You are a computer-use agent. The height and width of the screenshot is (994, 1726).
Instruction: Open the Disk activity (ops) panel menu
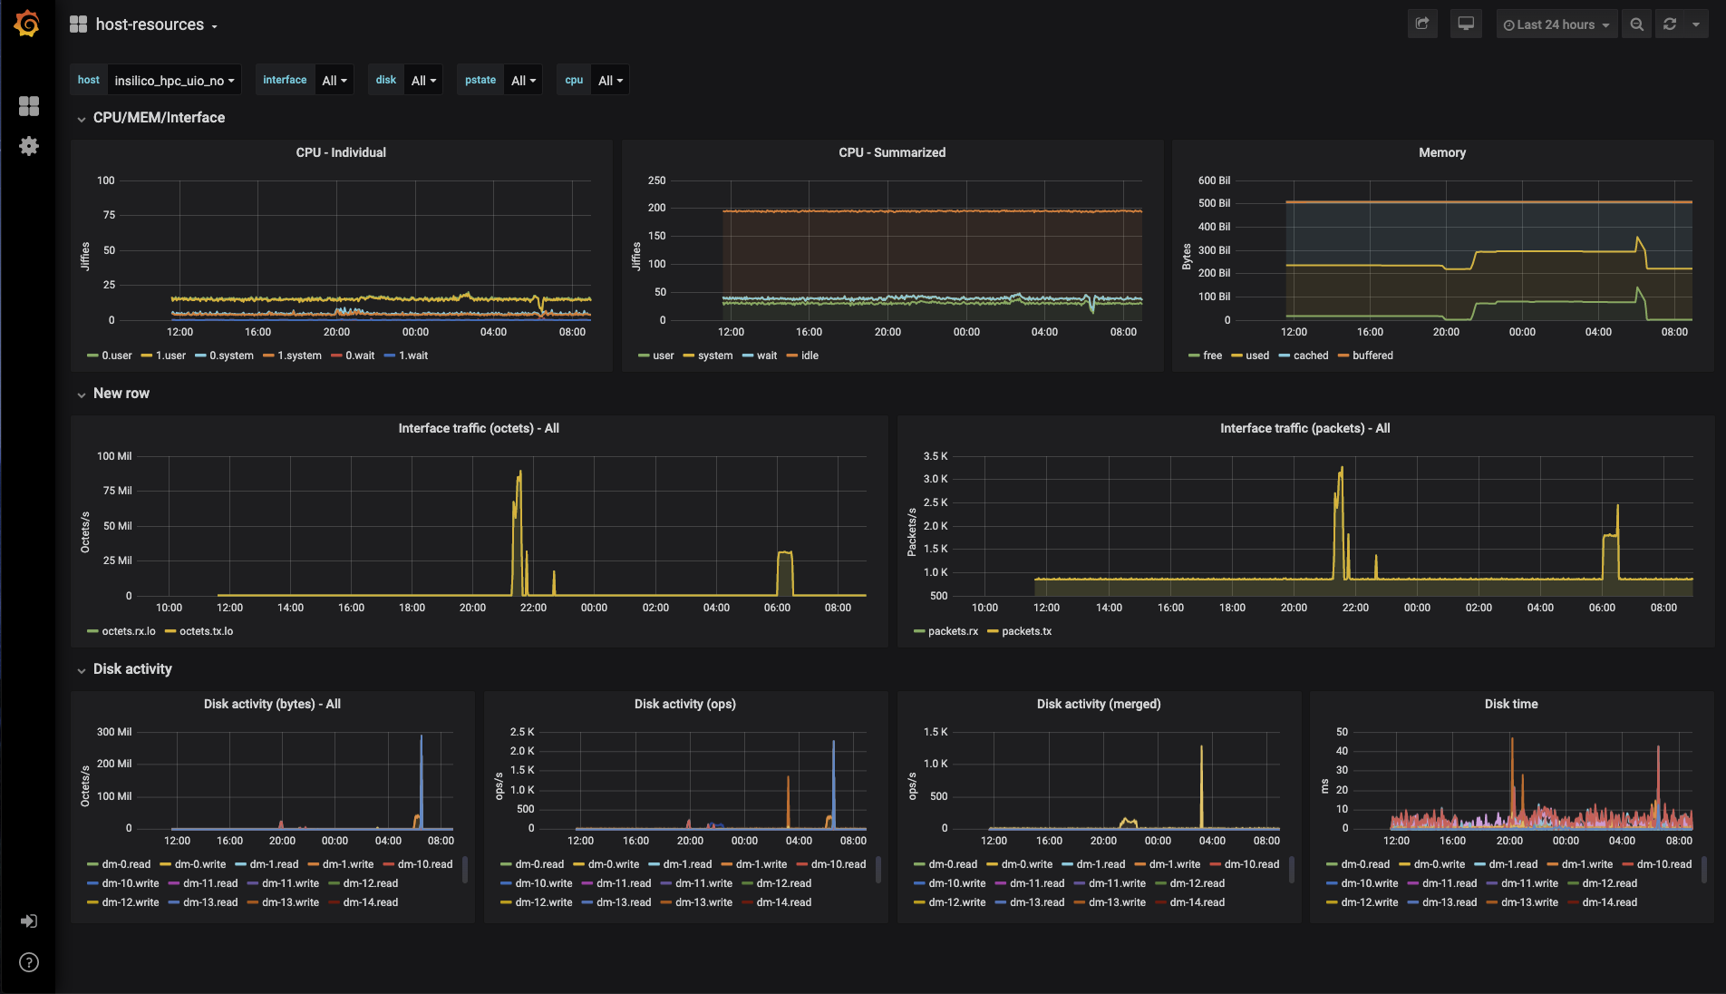tap(685, 704)
